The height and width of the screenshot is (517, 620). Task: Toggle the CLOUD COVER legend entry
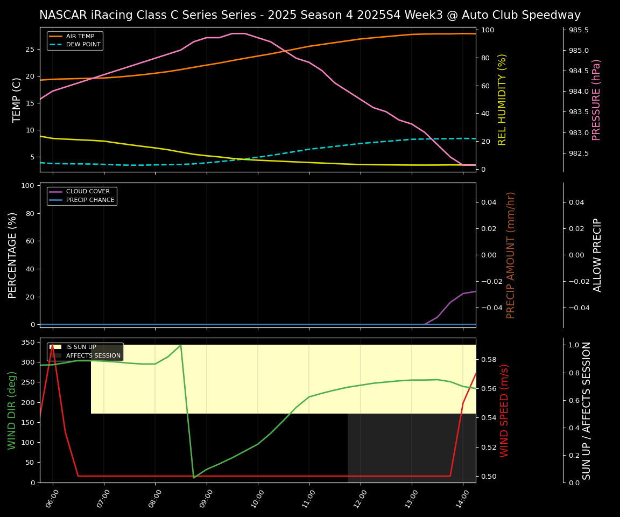(89, 191)
